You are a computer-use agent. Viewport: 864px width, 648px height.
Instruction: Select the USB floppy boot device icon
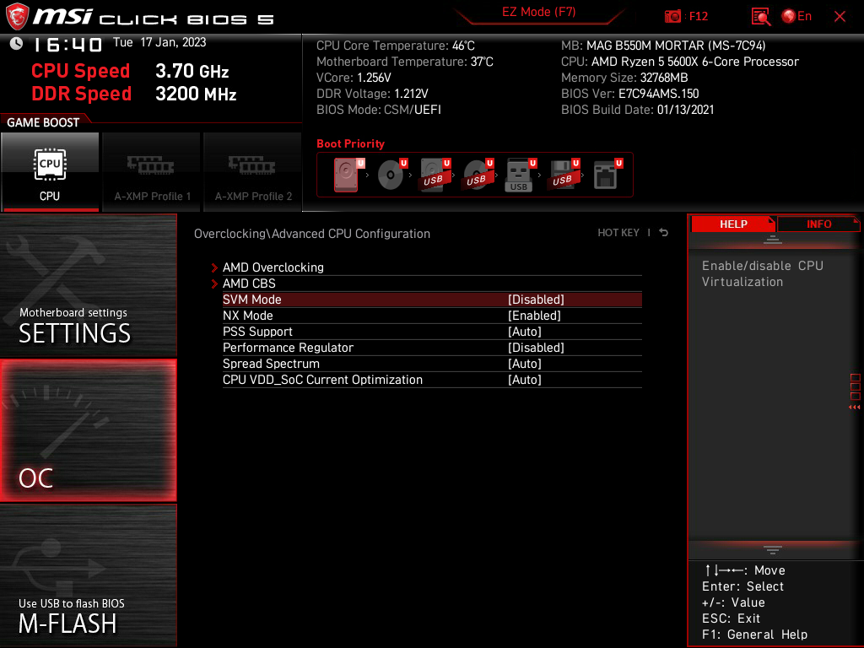pos(563,175)
